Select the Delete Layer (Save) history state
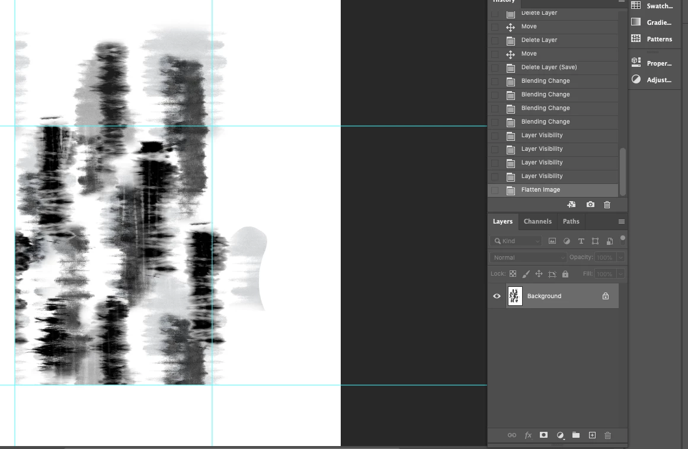688x449 pixels. [x=553, y=67]
